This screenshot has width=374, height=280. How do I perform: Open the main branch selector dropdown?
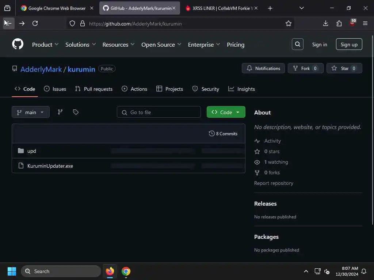click(31, 112)
